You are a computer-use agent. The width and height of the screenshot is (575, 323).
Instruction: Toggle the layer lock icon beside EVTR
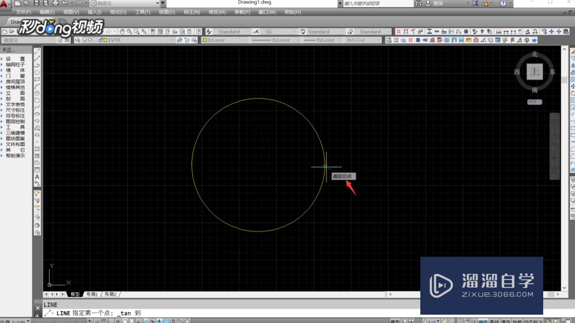pos(101,40)
